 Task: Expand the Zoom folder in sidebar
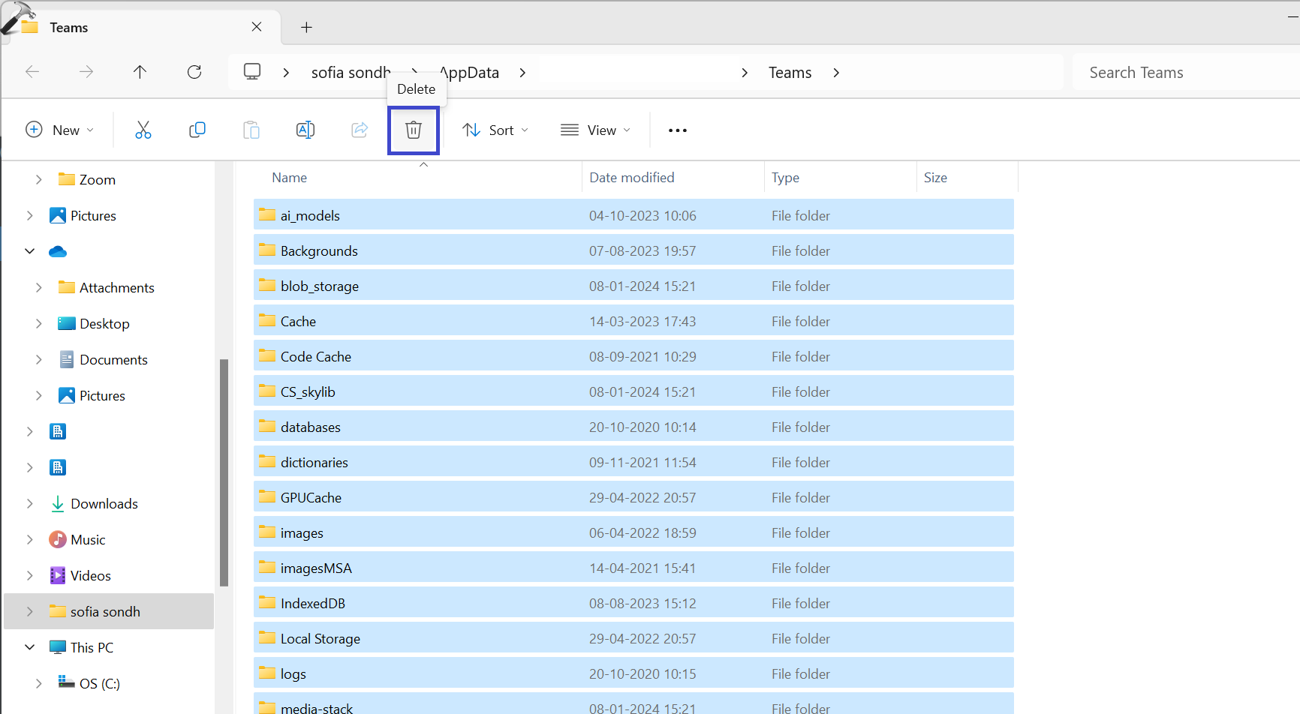click(x=39, y=180)
